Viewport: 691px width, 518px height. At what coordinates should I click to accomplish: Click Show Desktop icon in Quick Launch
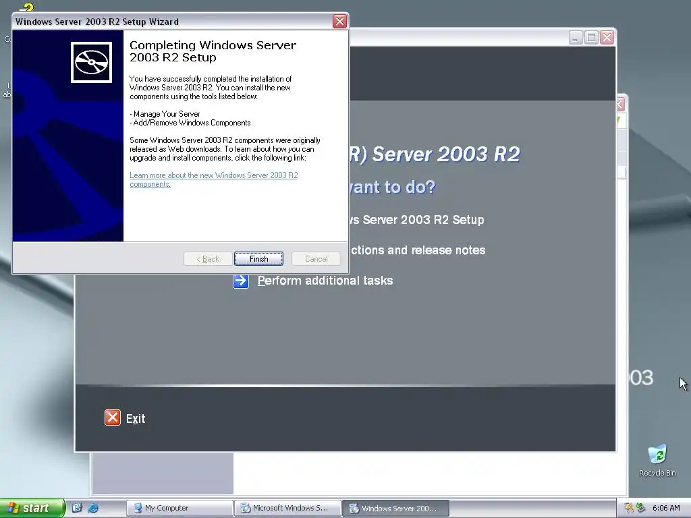tap(77, 508)
